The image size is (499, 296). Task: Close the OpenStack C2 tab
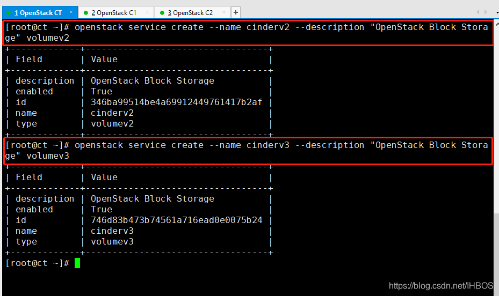224,12
